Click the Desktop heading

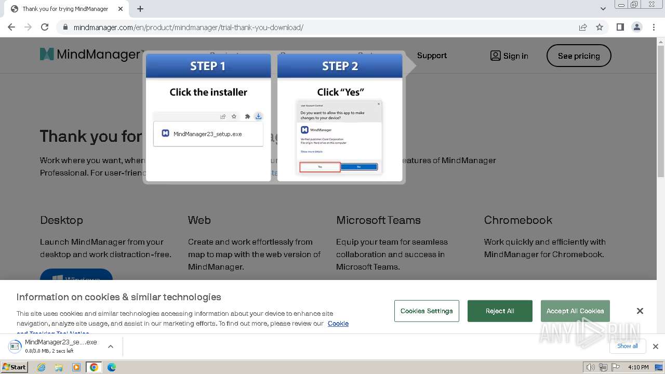point(61,220)
